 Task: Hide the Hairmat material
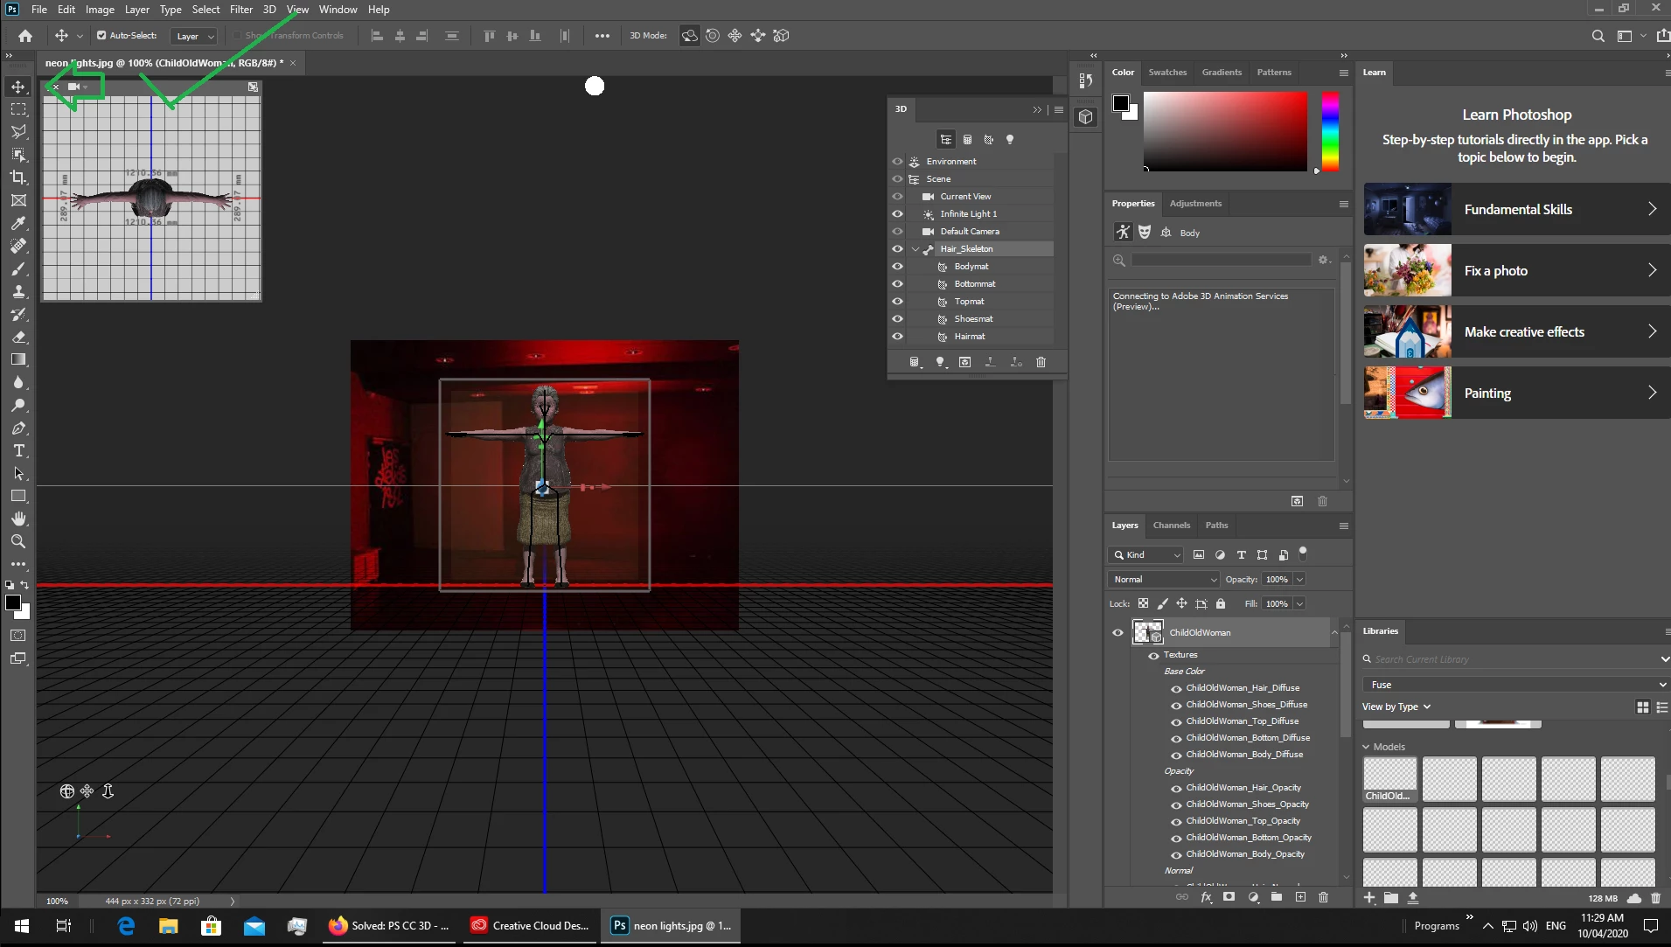coord(897,337)
